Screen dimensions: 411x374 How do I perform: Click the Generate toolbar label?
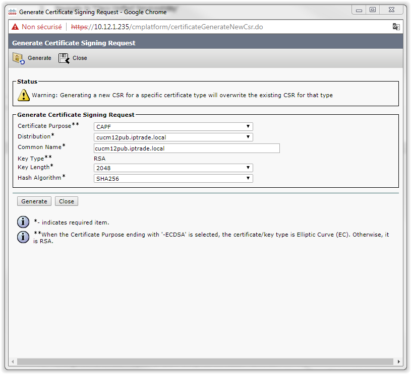tap(39, 58)
